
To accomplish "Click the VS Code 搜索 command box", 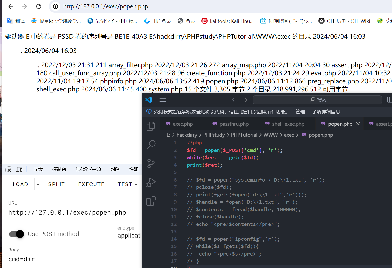I will (317, 100).
